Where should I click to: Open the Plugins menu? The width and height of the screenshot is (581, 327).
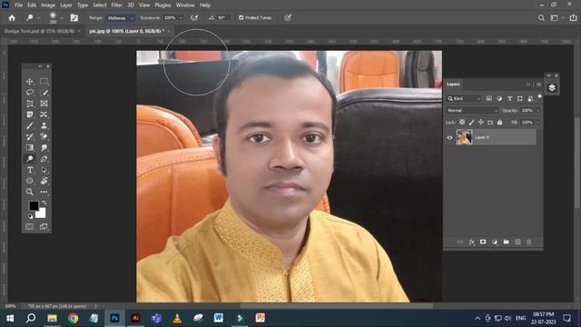click(x=162, y=5)
